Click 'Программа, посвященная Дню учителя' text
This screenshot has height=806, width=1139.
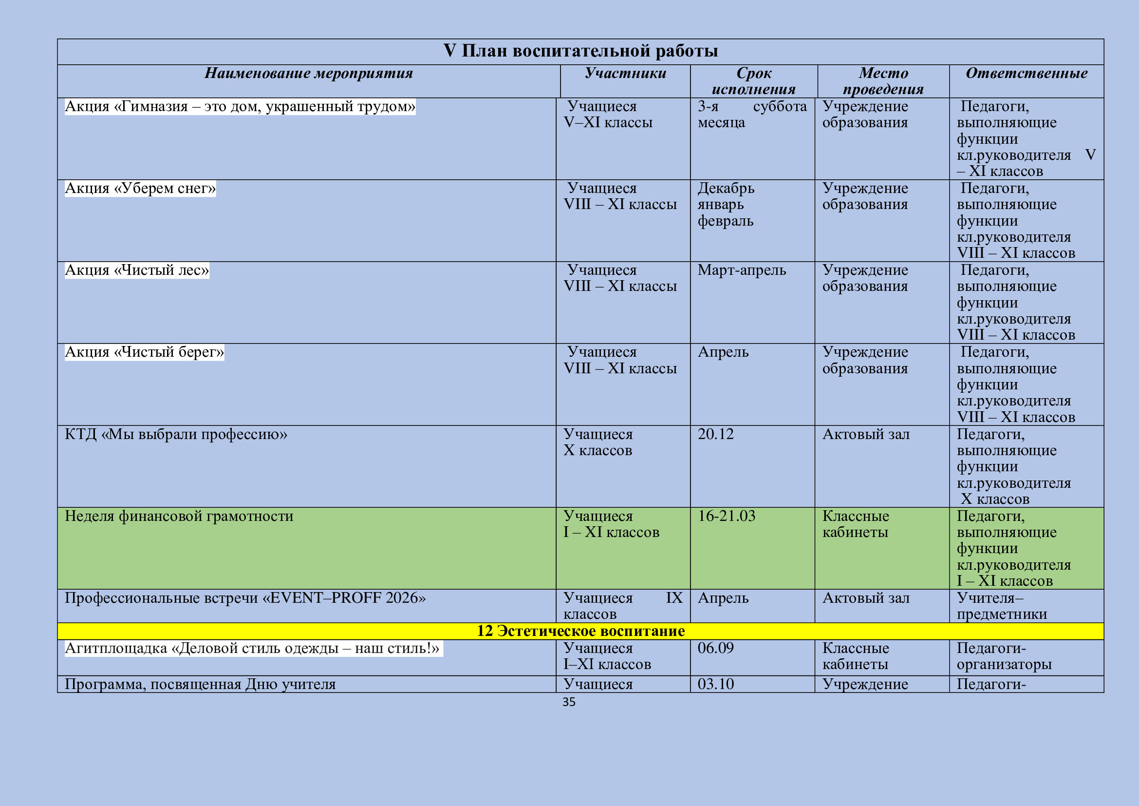coord(200,685)
